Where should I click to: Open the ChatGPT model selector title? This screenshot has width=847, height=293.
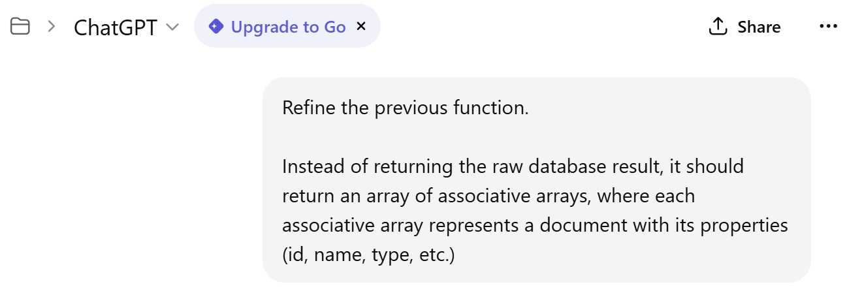[115, 27]
